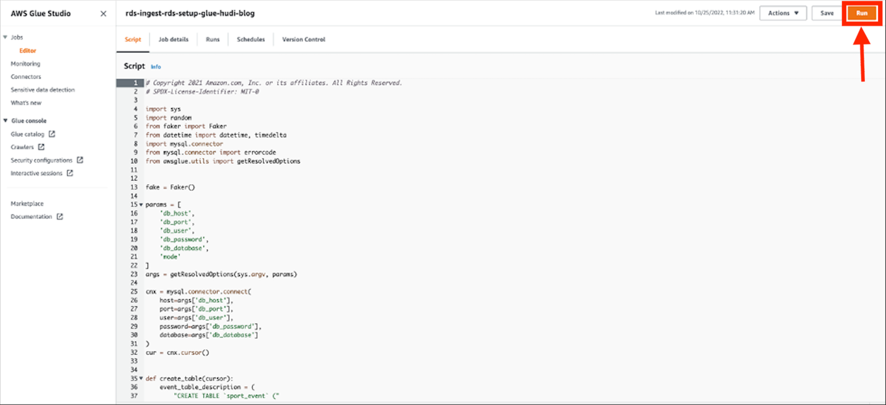Screen dimensions: 886x405
Task: Close the AWS Glue Studio sidebar
Action: pyautogui.click(x=103, y=14)
